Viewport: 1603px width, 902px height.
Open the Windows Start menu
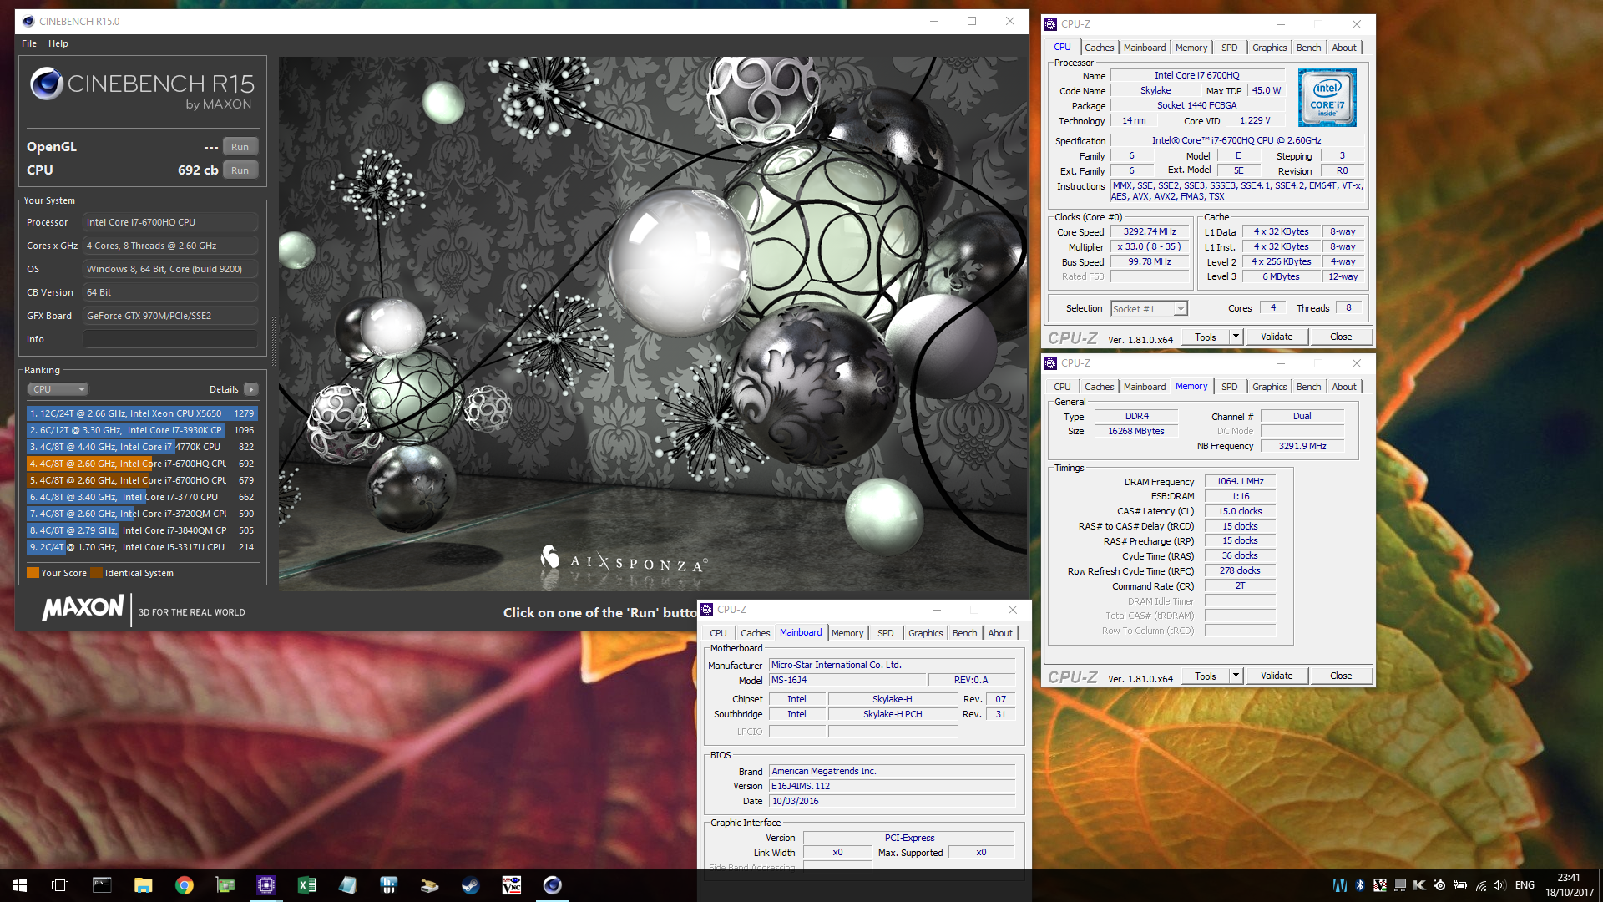(20, 885)
